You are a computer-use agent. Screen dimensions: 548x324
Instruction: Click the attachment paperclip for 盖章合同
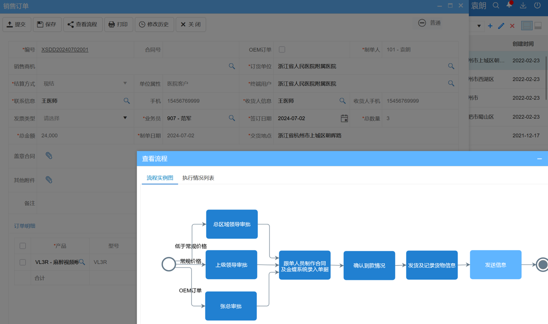tap(49, 156)
